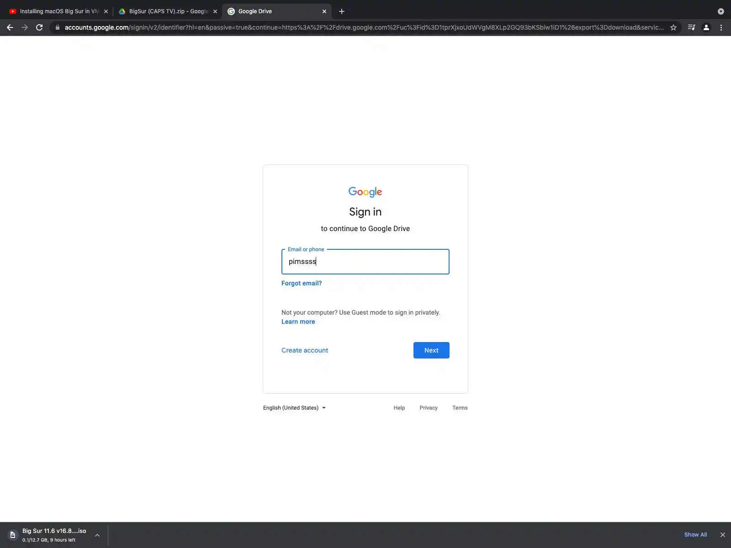Click the Google favicon on the active tab

[231, 11]
